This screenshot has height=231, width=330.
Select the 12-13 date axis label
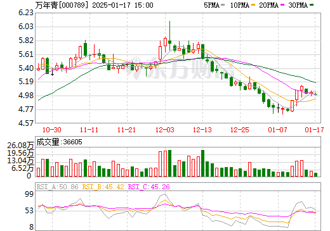pos(202,130)
